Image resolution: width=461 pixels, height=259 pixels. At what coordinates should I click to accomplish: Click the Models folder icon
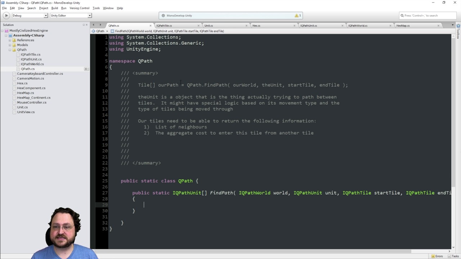point(14,45)
